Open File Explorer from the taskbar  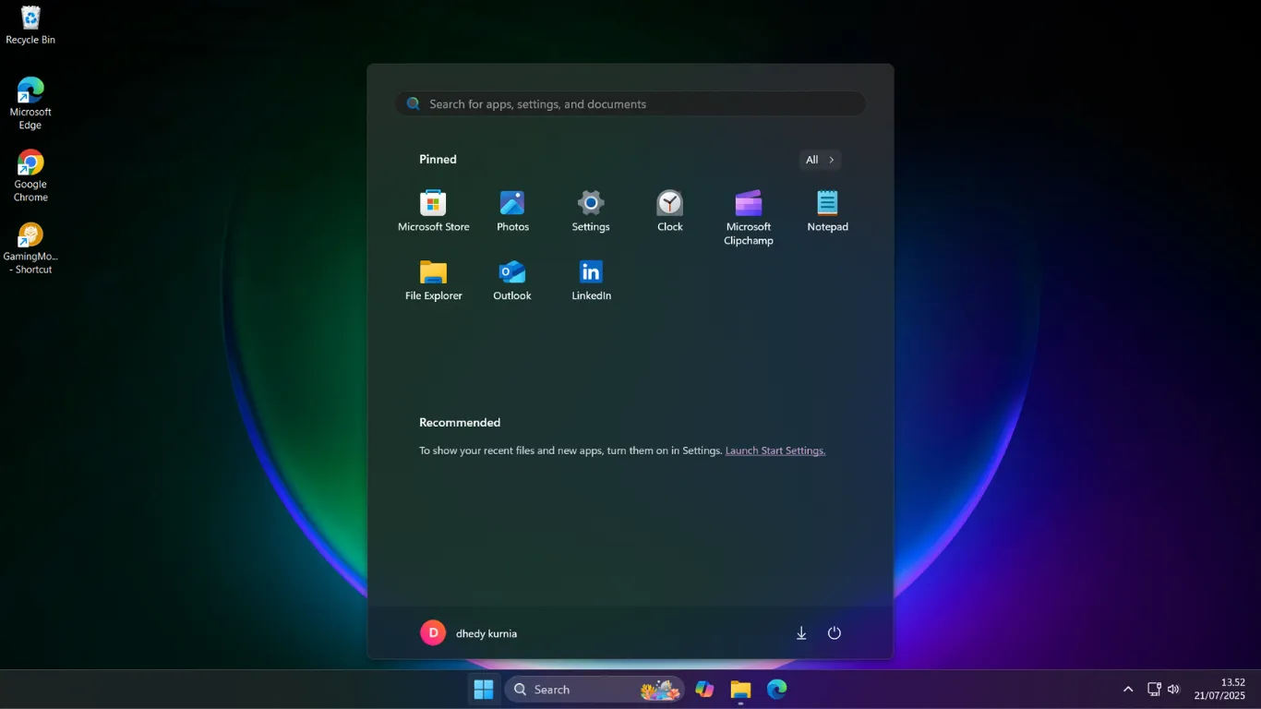[x=740, y=689]
